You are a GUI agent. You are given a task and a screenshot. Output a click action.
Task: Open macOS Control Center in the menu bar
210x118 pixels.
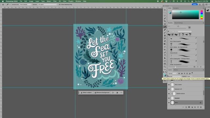(x=192, y=1)
